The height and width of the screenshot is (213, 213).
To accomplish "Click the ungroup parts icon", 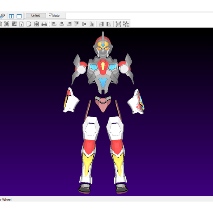I will pos(126,24).
